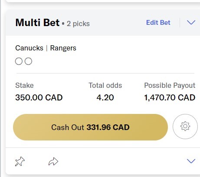Image resolution: width=200 pixels, height=177 pixels.
Task: Click the Possible Payout label
Action: 170,85
